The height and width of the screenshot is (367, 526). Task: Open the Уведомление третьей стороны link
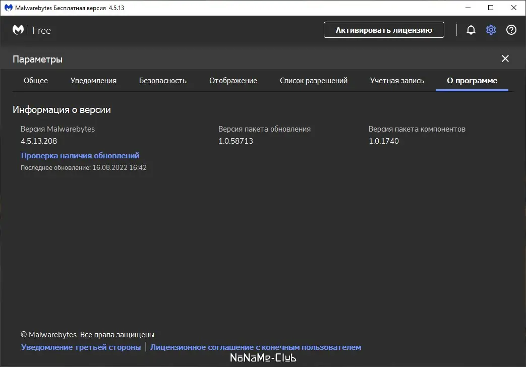81,347
